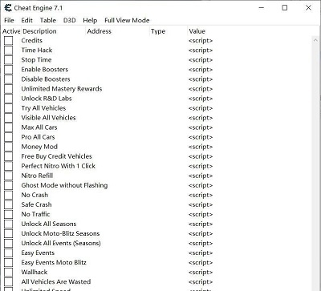Select Unlock Moto-Blitz Seasons row

60,233
